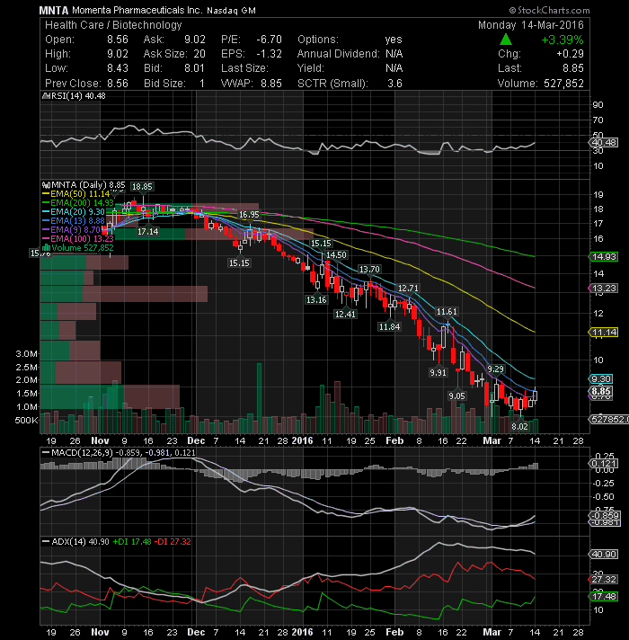629x640 pixels.
Task: Click the green up-arrow price change indicator
Action: point(506,40)
